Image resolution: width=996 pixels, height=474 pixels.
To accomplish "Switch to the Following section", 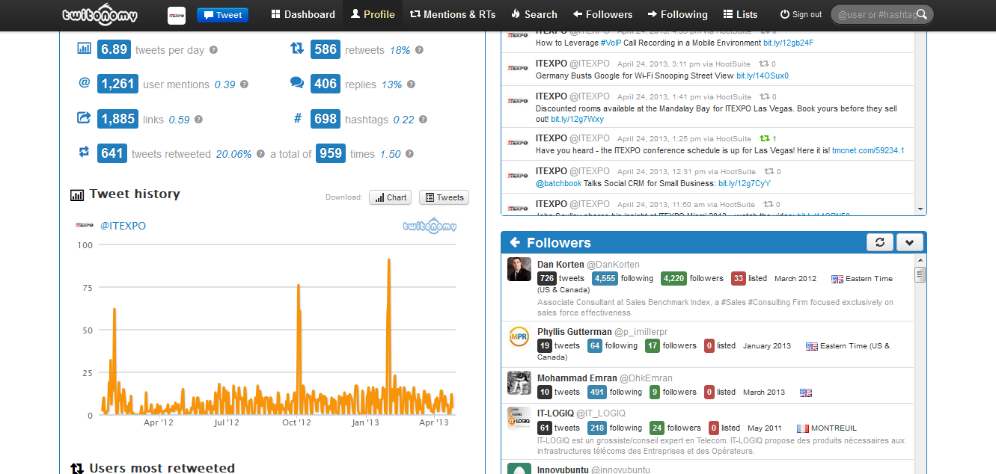I will pos(677,14).
